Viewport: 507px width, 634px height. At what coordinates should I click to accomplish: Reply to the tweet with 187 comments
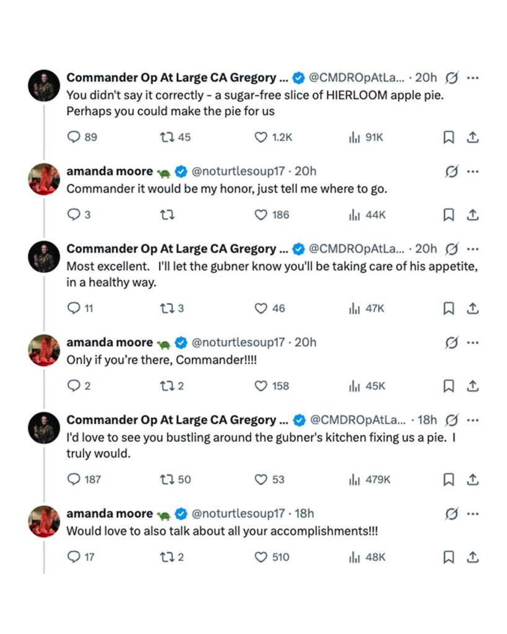(x=74, y=479)
